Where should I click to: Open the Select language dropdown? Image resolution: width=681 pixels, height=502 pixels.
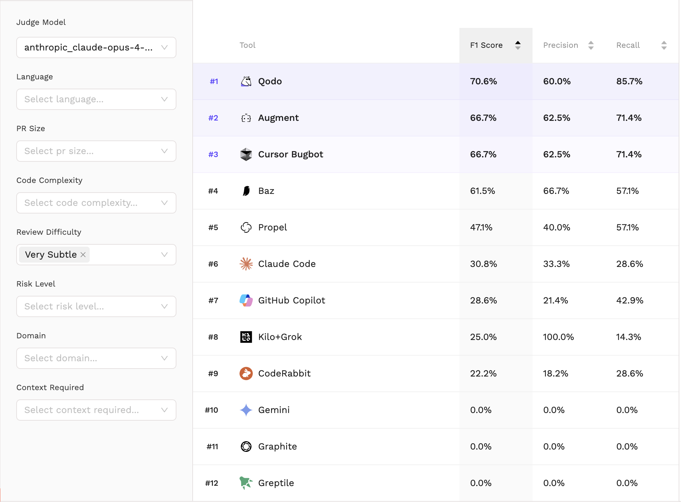(96, 99)
